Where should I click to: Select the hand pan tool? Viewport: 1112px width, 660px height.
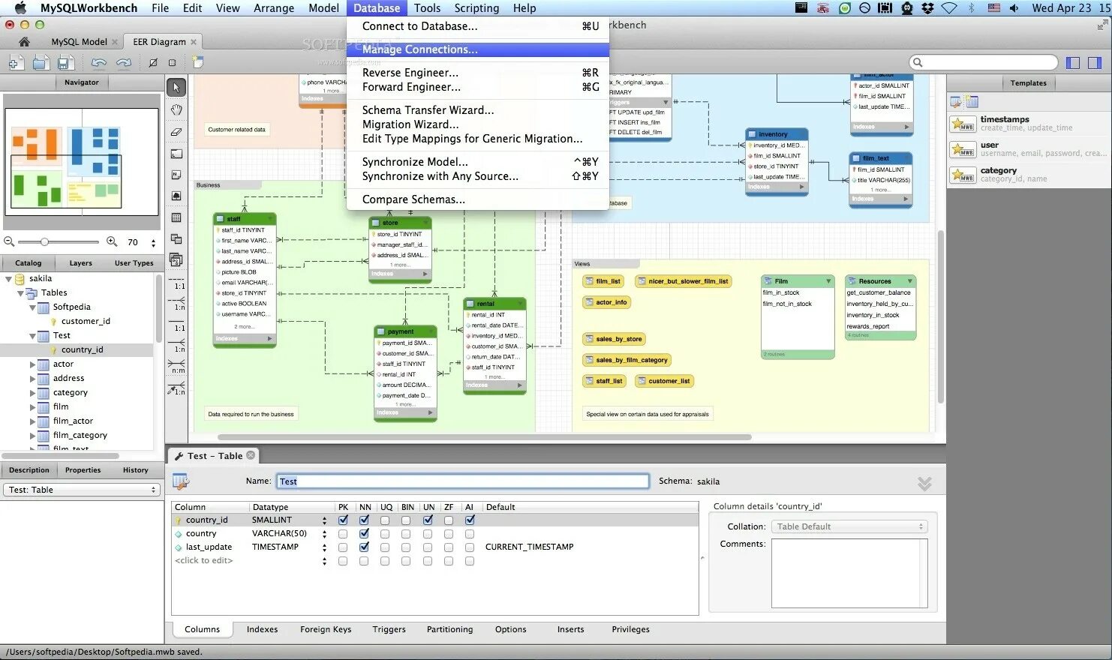176,109
